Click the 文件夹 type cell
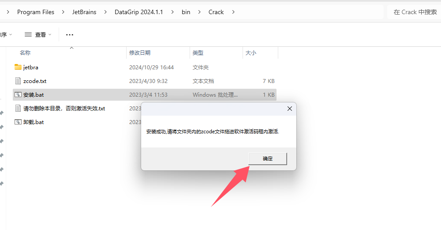 tap(201, 67)
